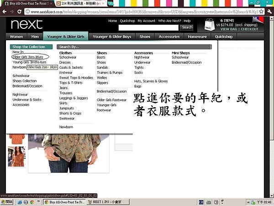
Task: Open Shoes Collection link
Action: pos(25,81)
